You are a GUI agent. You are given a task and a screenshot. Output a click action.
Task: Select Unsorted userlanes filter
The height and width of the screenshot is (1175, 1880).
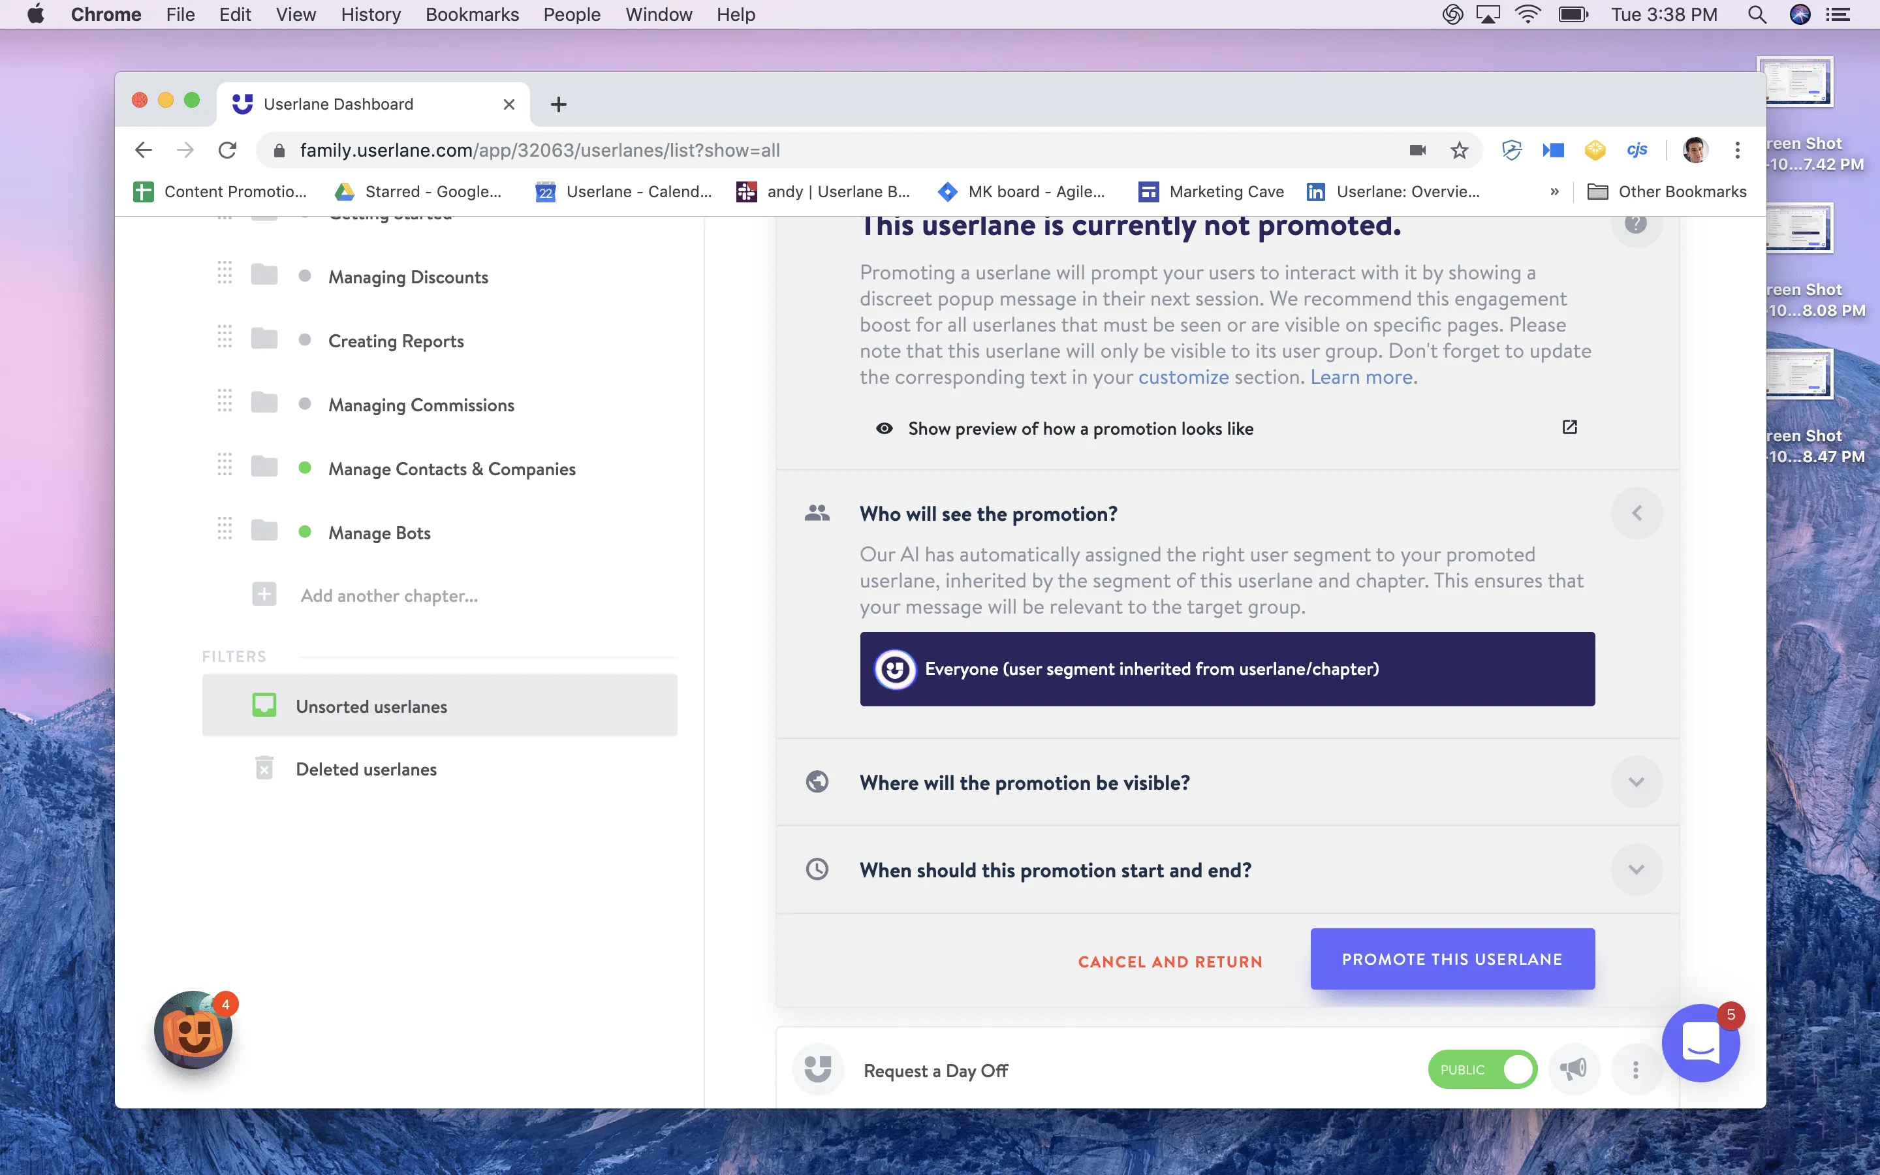pyautogui.click(x=439, y=705)
